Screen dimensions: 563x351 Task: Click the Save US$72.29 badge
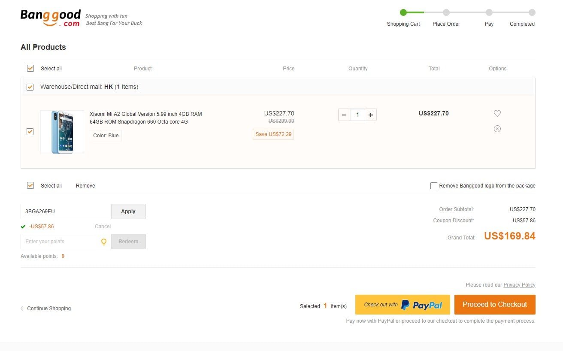(273, 134)
